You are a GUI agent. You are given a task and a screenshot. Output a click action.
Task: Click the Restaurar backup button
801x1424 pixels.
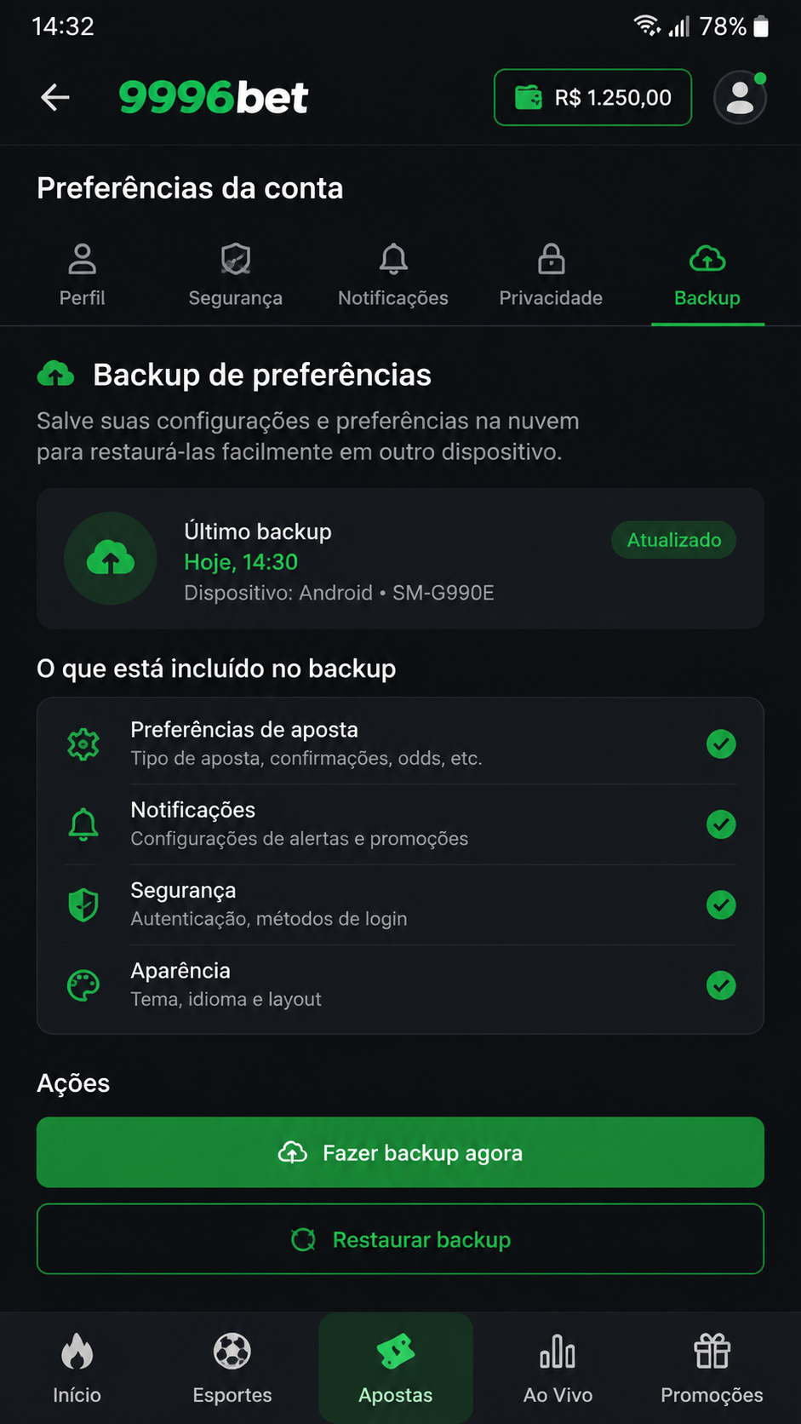(400, 1239)
